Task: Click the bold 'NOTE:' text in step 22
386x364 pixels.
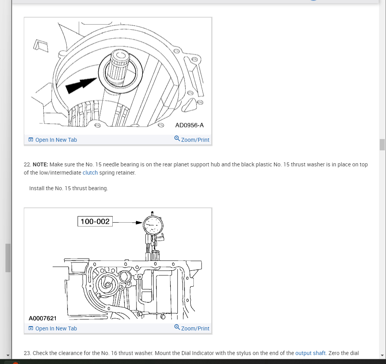Action: click(41, 164)
